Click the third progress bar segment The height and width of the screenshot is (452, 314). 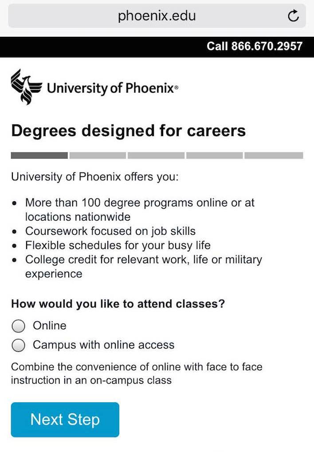pyautogui.click(x=156, y=156)
